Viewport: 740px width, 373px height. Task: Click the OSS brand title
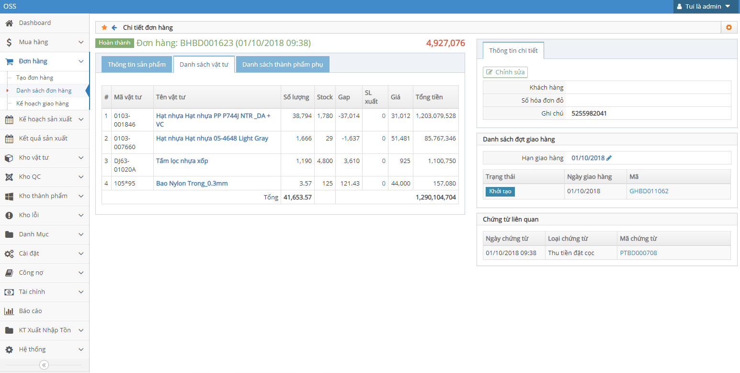click(10, 6)
